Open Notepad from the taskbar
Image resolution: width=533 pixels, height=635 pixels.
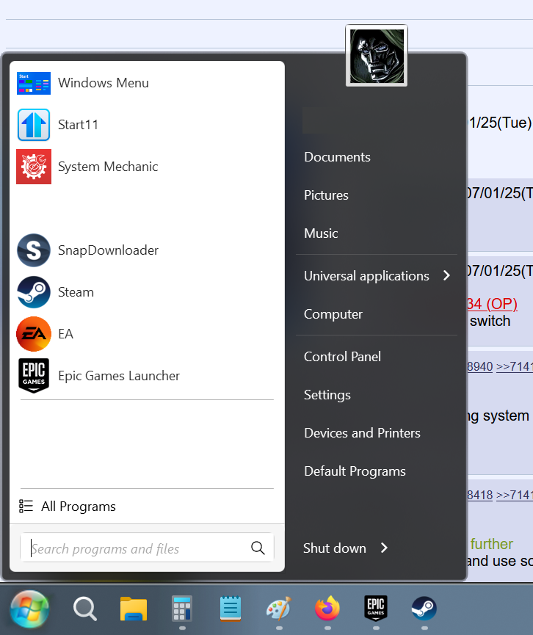pos(231,609)
